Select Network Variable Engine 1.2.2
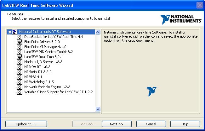This screenshot has height=131, width=205. [47, 87]
